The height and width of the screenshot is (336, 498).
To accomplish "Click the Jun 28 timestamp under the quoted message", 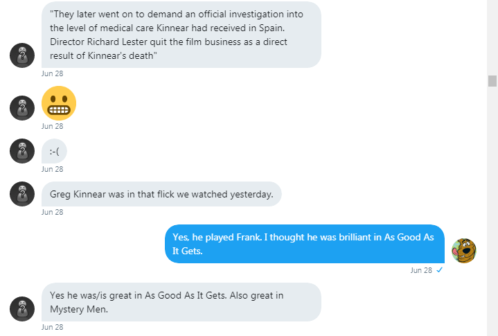I will tap(52, 73).
